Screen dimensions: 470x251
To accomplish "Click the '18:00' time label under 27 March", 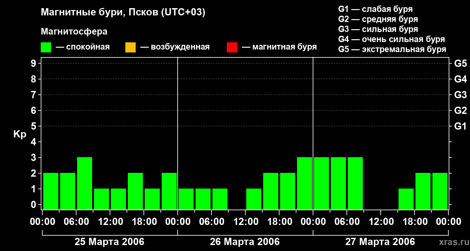I will click(415, 222).
